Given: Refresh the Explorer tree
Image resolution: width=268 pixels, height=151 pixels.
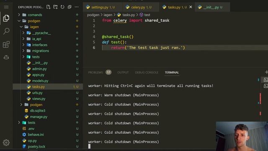Looking at the screenshot, I should tap(62, 7).
